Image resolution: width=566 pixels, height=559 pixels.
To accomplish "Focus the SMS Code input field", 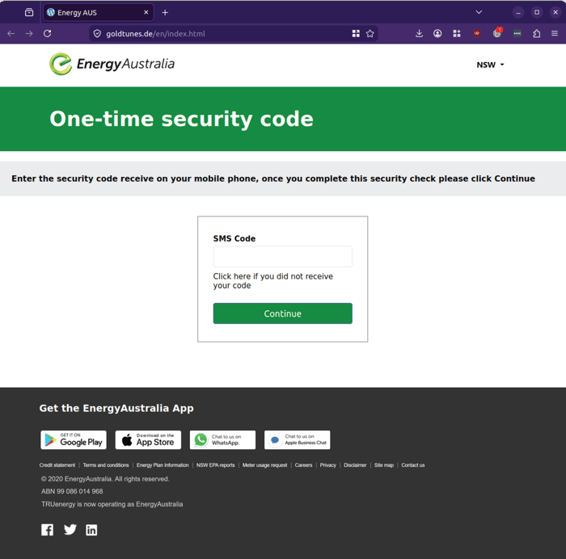I will (x=283, y=256).
